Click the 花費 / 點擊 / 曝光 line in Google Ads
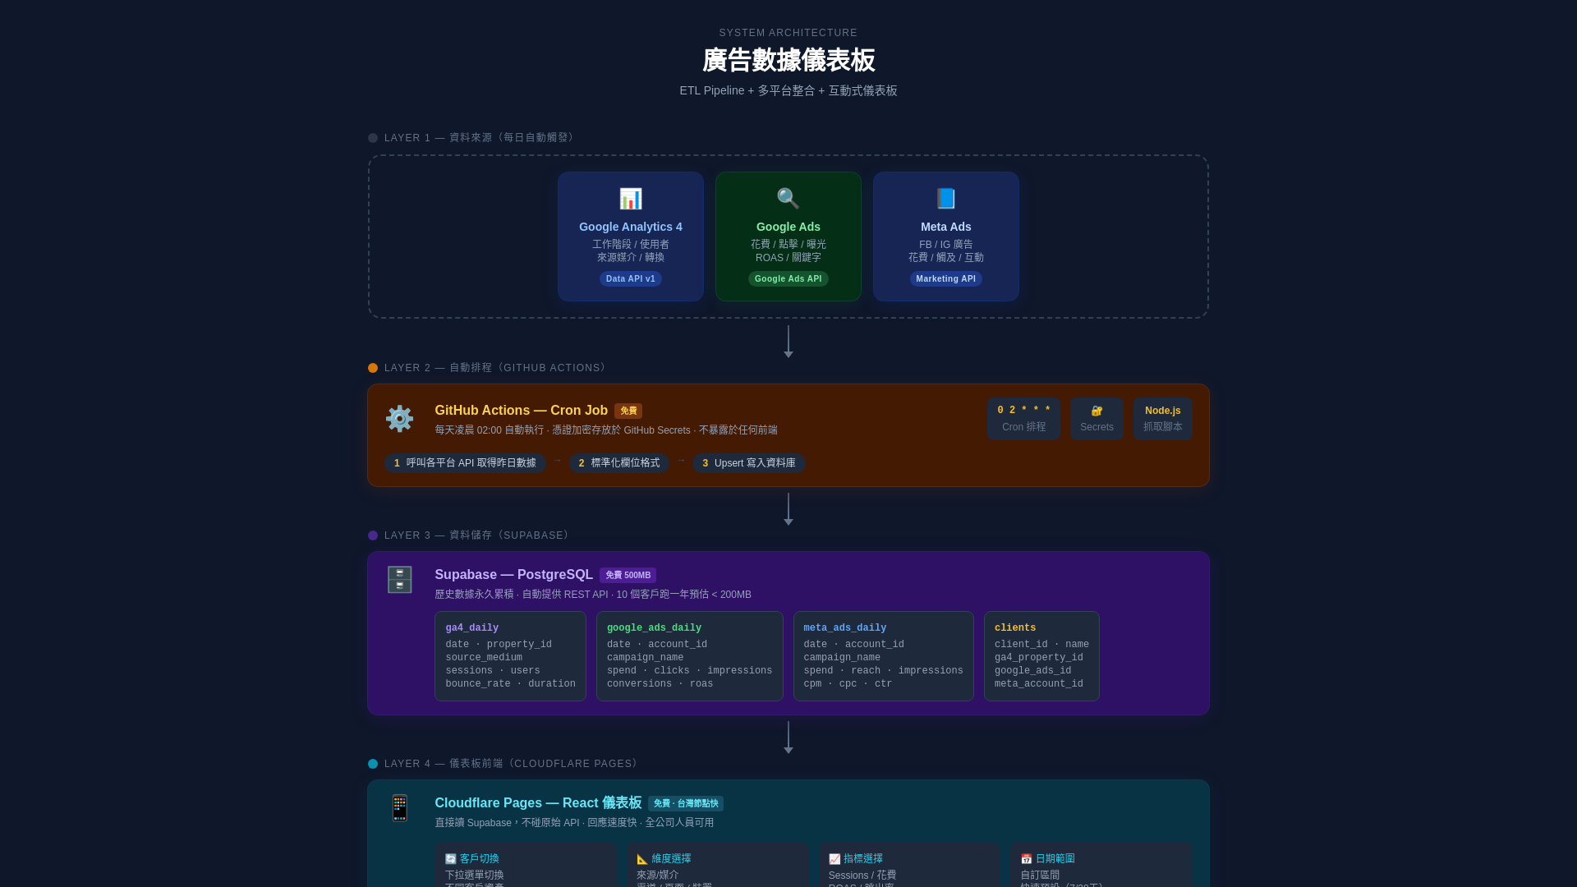The height and width of the screenshot is (887, 1577). click(x=788, y=245)
